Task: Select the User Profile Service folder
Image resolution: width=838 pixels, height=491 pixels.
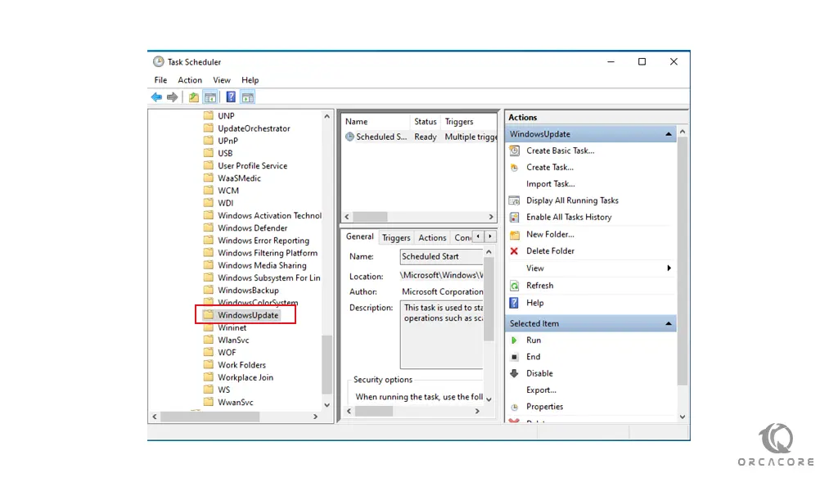Action: [x=252, y=165]
